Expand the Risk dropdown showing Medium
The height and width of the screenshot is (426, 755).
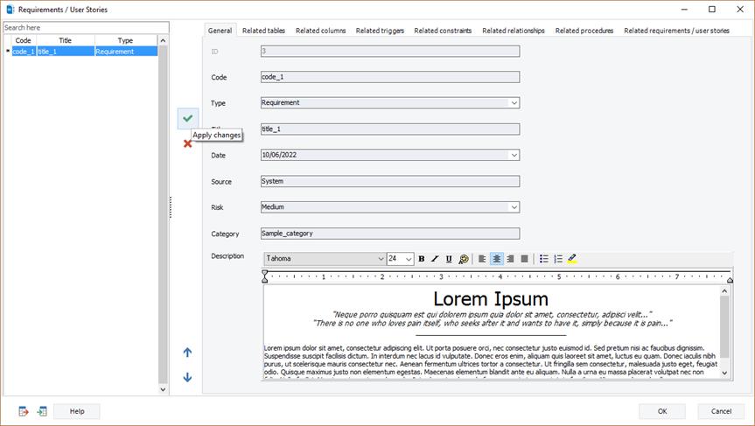click(x=514, y=207)
